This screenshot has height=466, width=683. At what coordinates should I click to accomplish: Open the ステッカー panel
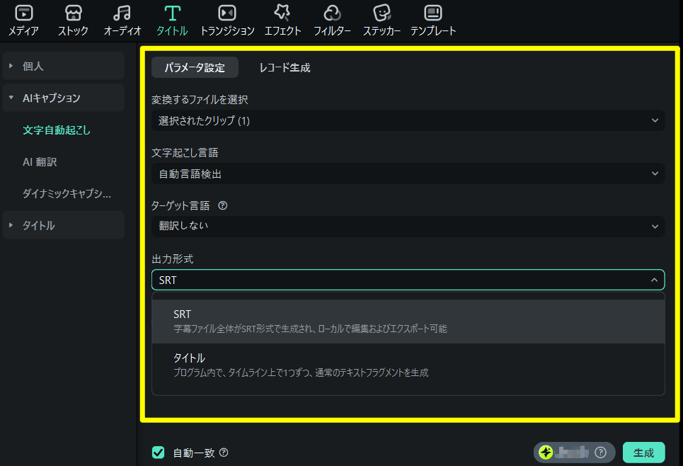click(x=381, y=19)
